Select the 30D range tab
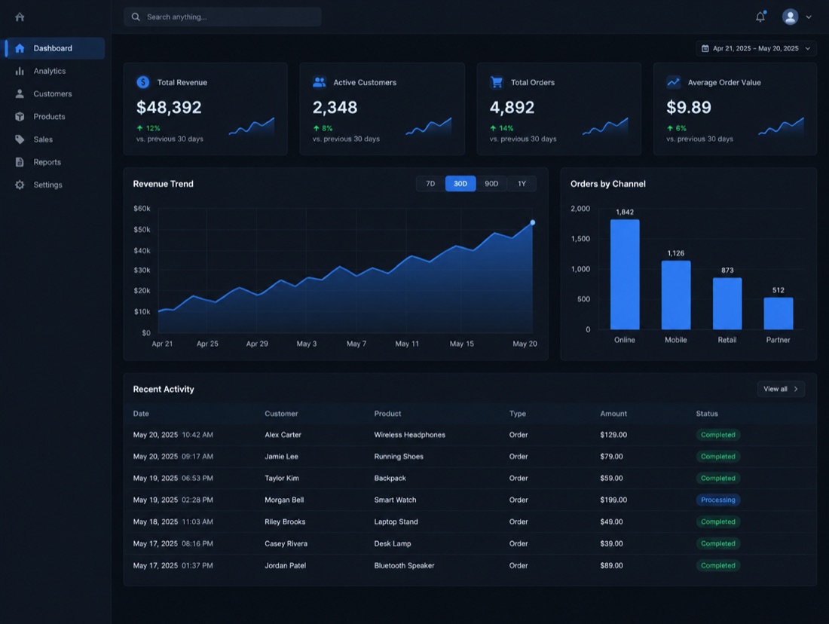Screen dimensions: 829x624 [460, 183]
